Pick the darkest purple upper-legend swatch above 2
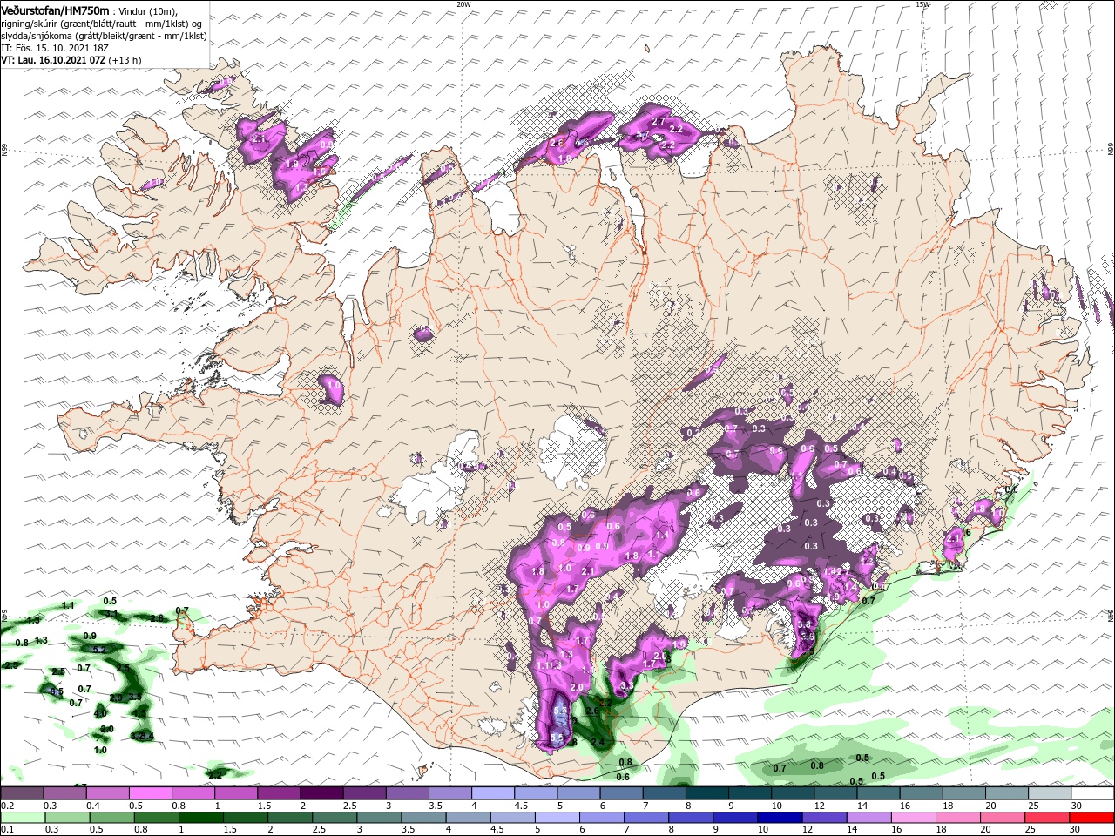 pos(321,794)
